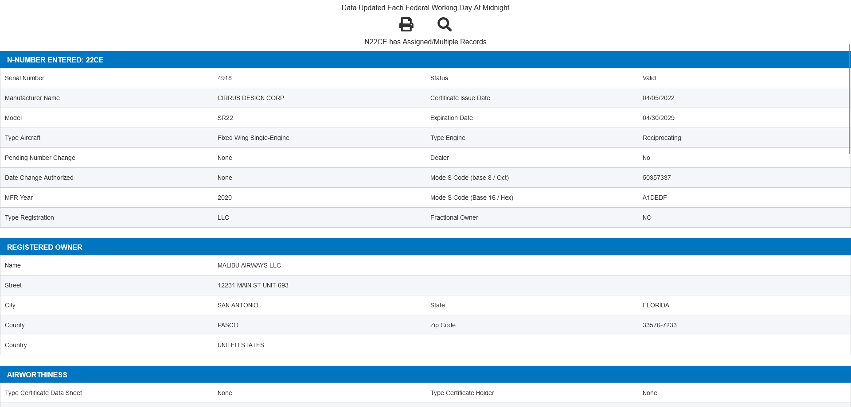Image resolution: width=851 pixels, height=407 pixels.
Task: Click Status value Valid
Action: point(649,78)
